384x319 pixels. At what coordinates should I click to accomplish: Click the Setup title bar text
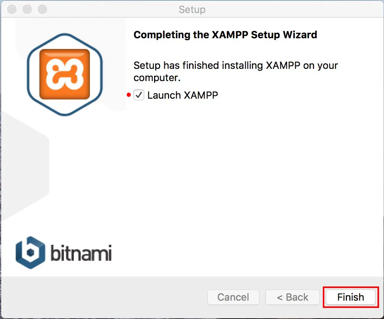coord(192,10)
